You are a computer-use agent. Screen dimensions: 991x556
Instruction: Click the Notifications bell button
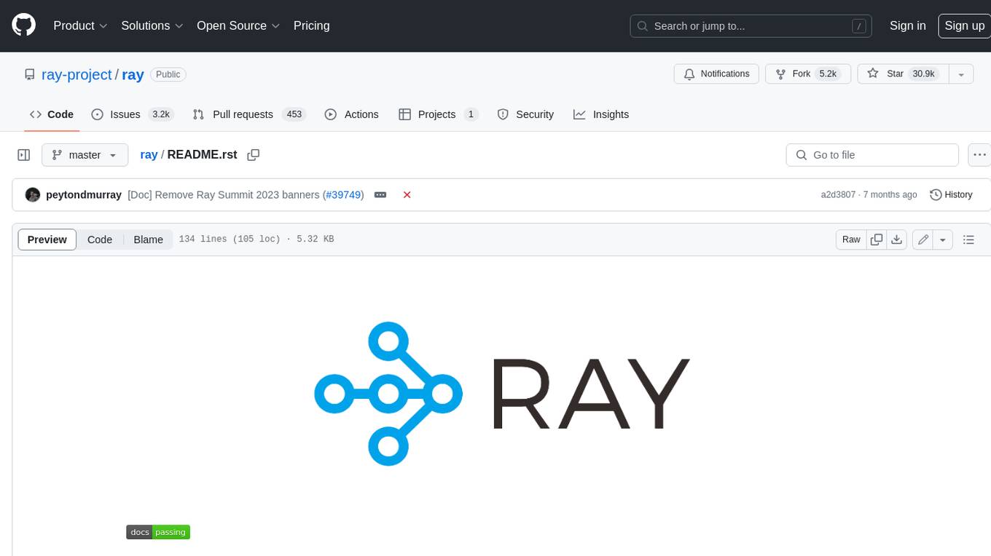coord(717,74)
